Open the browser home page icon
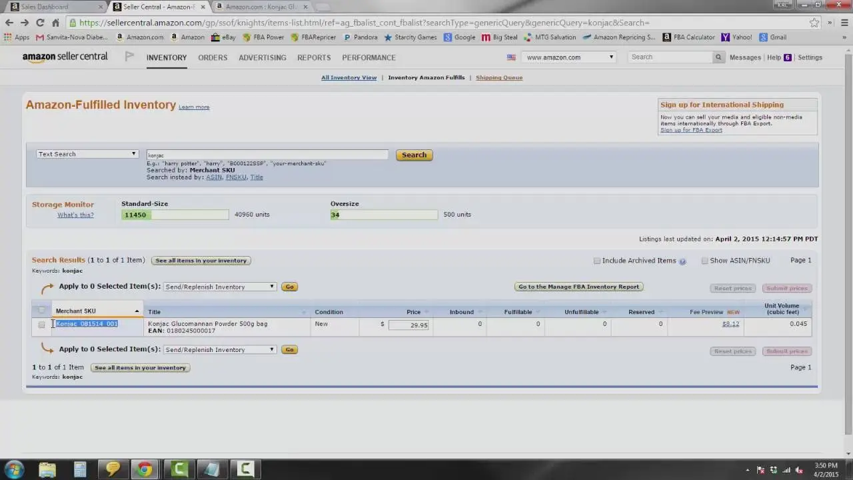The height and width of the screenshot is (480, 853). click(56, 23)
